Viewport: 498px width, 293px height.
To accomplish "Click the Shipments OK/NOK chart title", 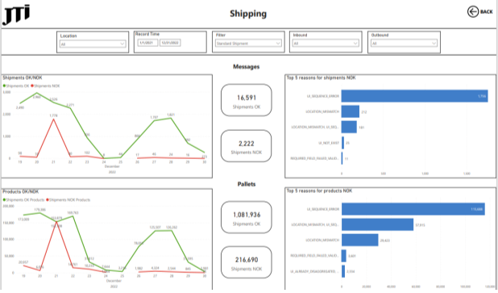I will [23, 77].
